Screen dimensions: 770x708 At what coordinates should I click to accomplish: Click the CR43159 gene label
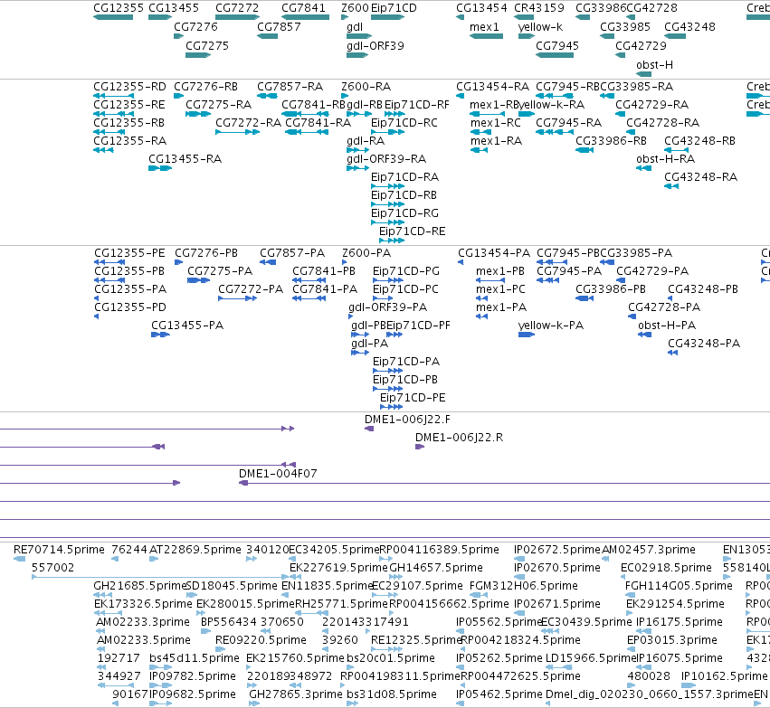(x=538, y=8)
